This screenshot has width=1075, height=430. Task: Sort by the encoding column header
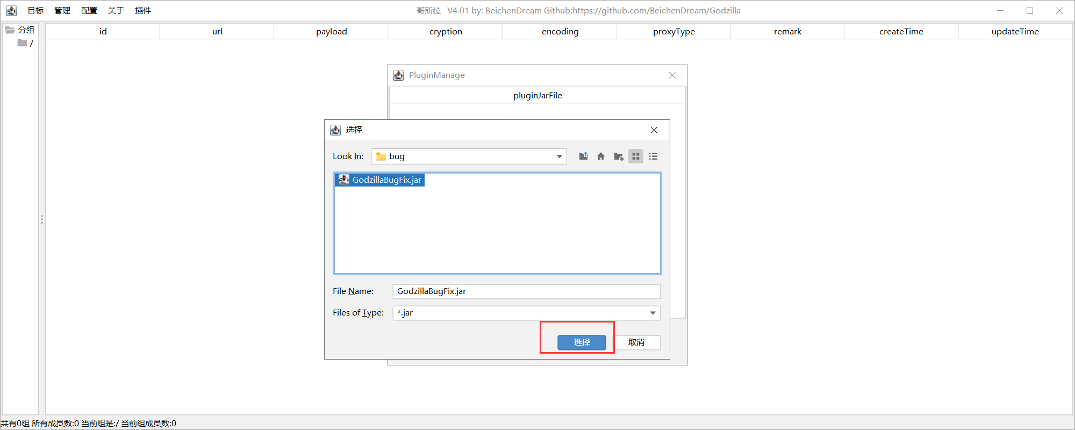coord(560,32)
